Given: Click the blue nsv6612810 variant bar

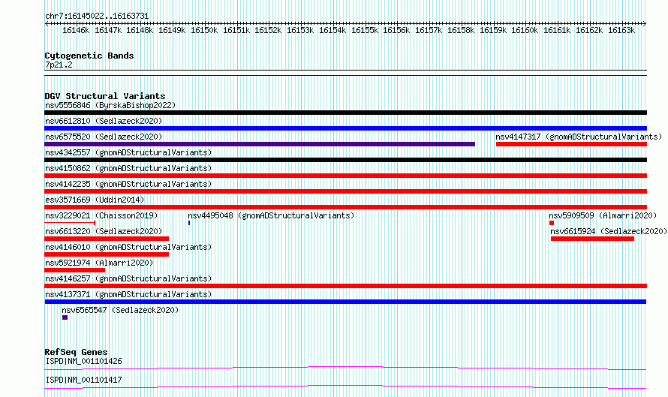Looking at the screenshot, I should pos(345,128).
